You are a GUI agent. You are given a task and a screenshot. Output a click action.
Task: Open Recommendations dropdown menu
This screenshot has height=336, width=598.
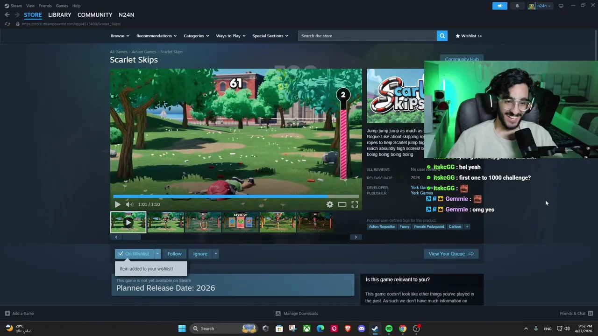pyautogui.click(x=157, y=36)
